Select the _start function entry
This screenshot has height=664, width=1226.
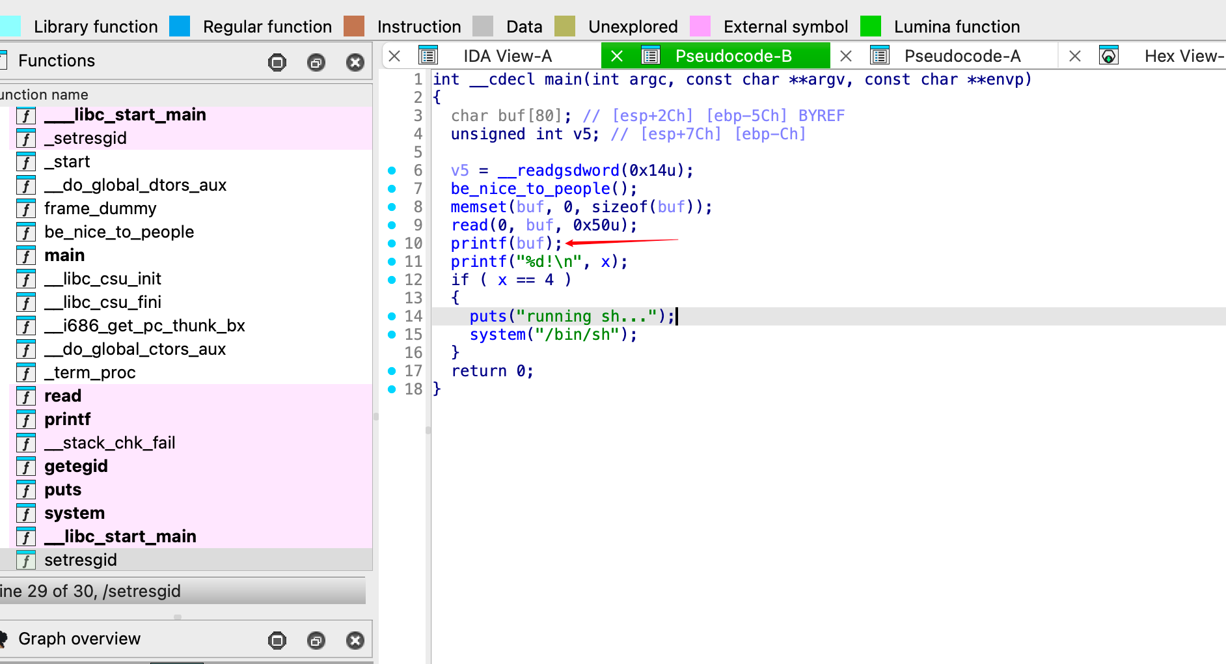pyautogui.click(x=67, y=161)
